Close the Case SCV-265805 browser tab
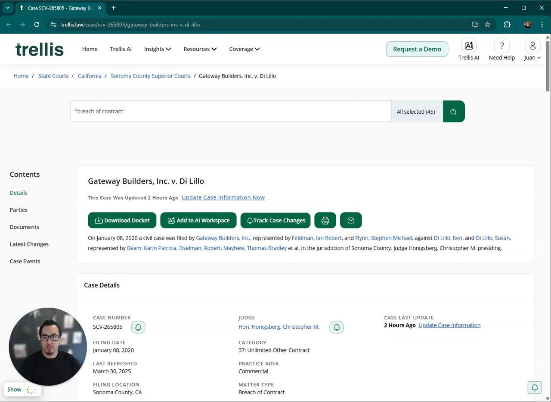This screenshot has height=402, width=551. click(99, 8)
